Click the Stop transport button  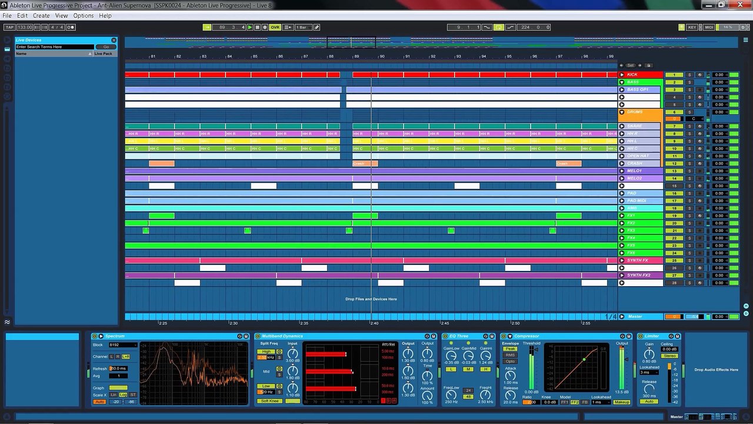[x=258, y=27]
